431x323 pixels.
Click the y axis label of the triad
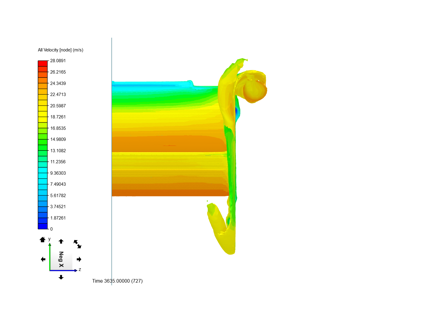pos(49,239)
